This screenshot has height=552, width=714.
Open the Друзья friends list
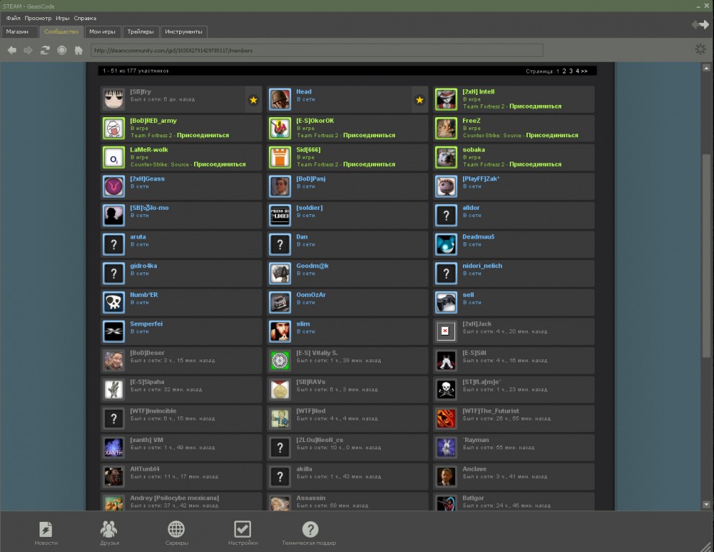tap(109, 533)
